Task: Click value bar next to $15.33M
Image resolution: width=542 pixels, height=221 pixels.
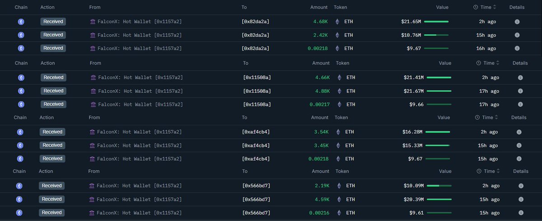Action: [438, 145]
